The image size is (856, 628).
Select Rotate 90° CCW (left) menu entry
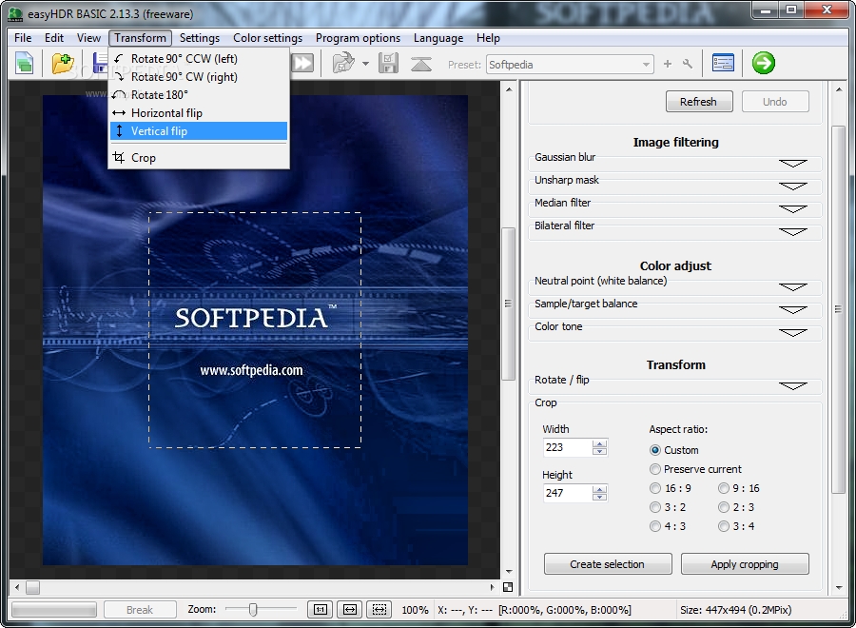click(199, 58)
